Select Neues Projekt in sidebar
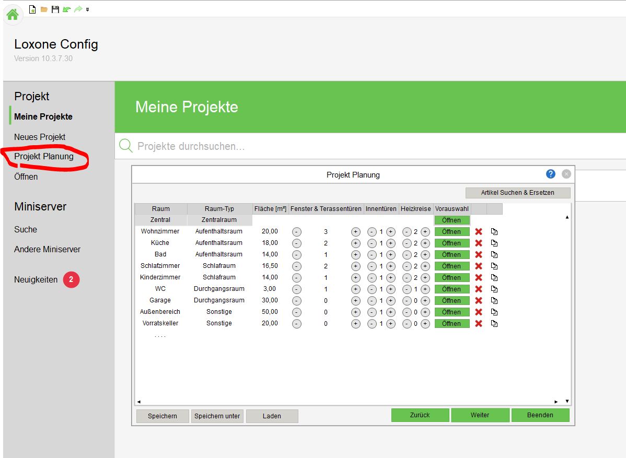626x458 pixels. [40, 137]
